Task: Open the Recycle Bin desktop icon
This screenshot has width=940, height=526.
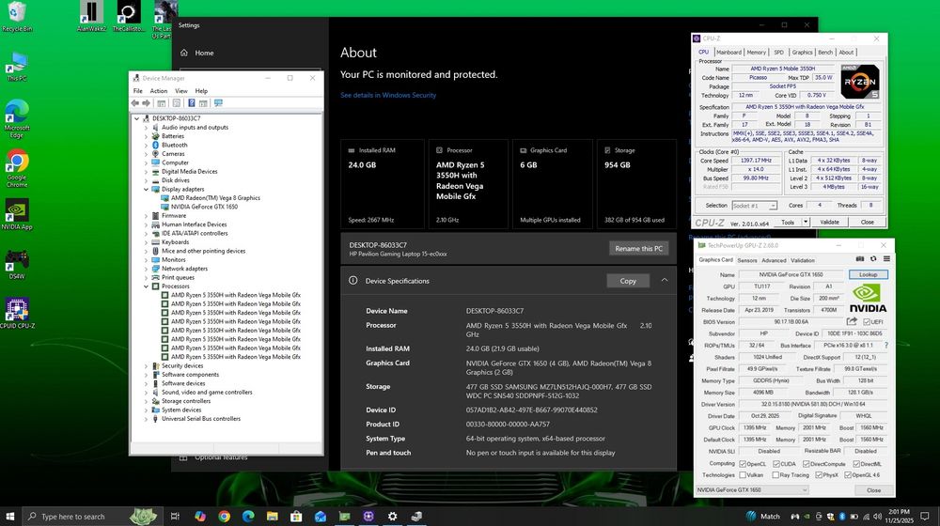Action: pos(17,16)
